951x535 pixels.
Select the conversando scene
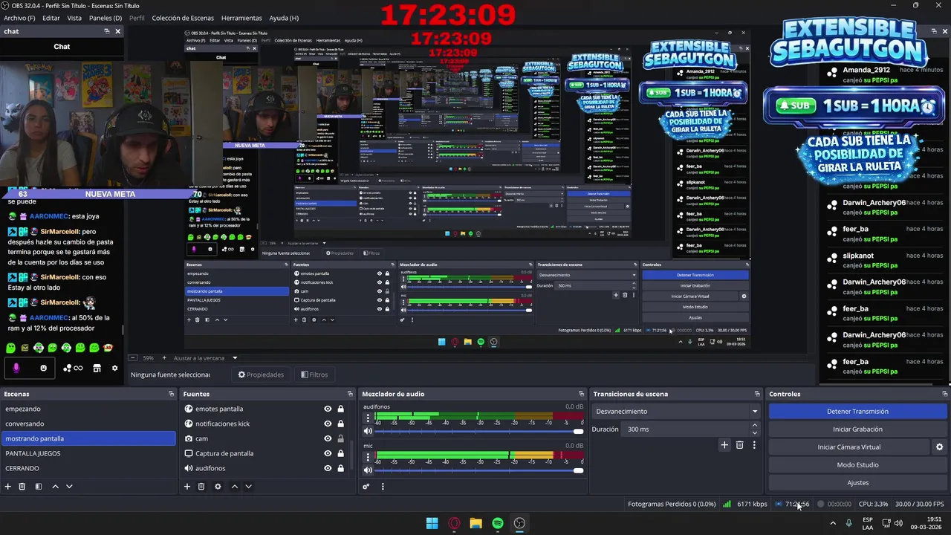(x=88, y=424)
